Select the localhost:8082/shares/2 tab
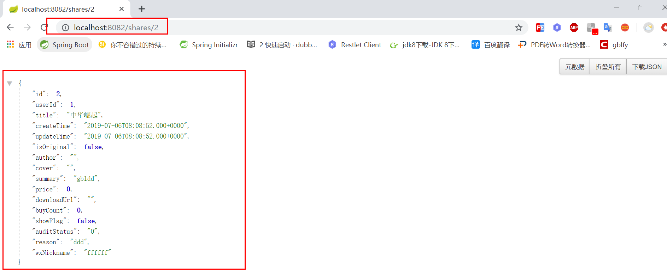667x276 pixels. click(x=66, y=9)
